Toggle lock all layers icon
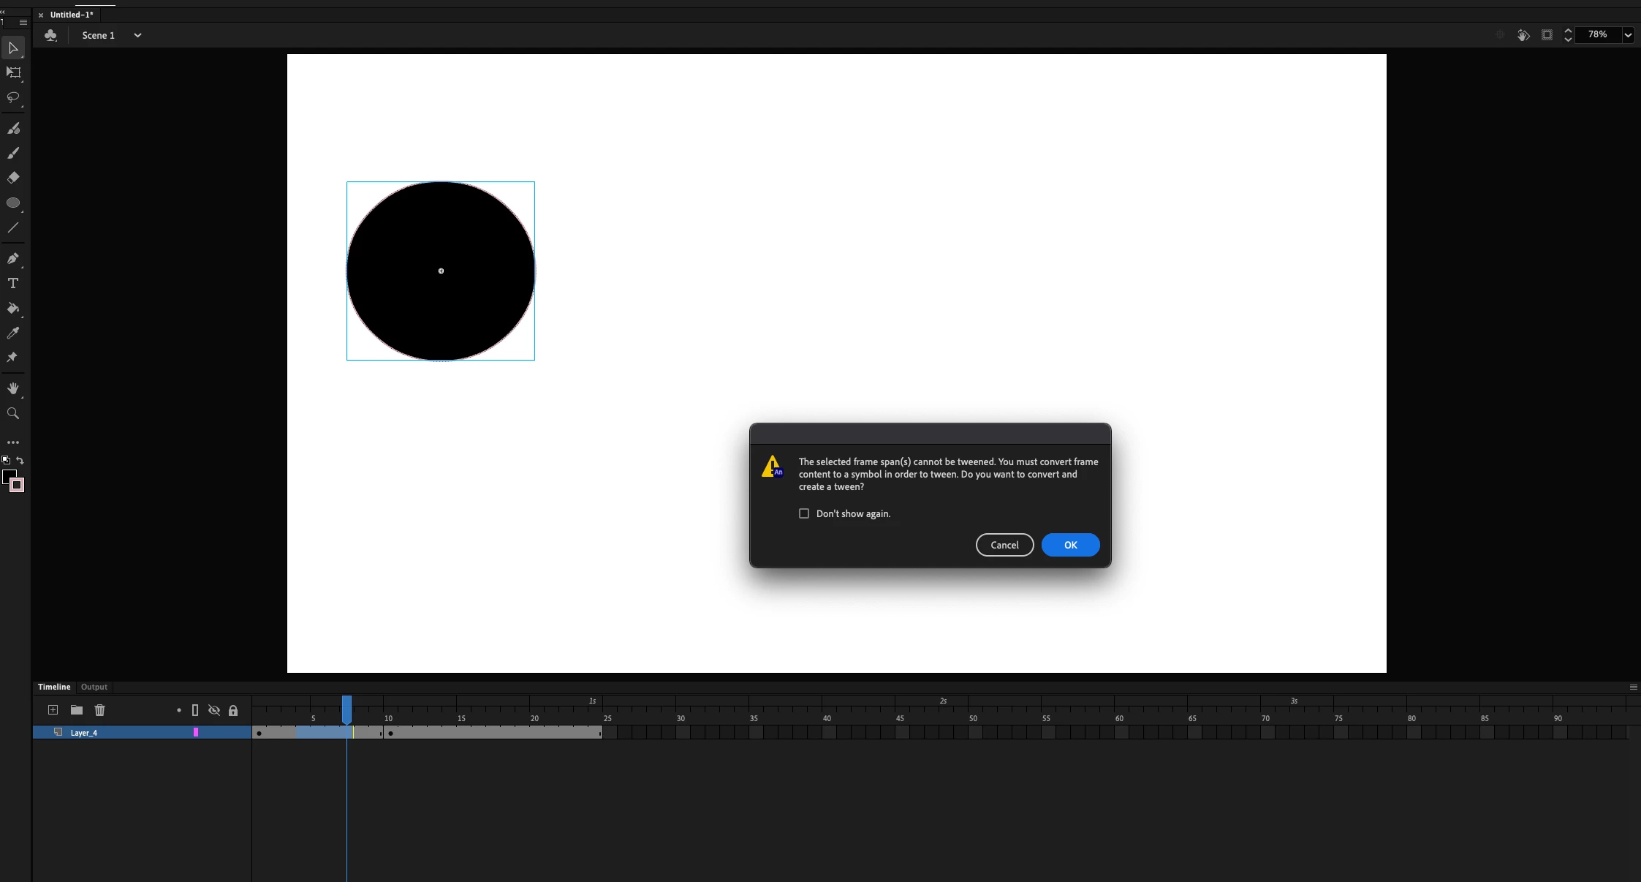 point(233,710)
